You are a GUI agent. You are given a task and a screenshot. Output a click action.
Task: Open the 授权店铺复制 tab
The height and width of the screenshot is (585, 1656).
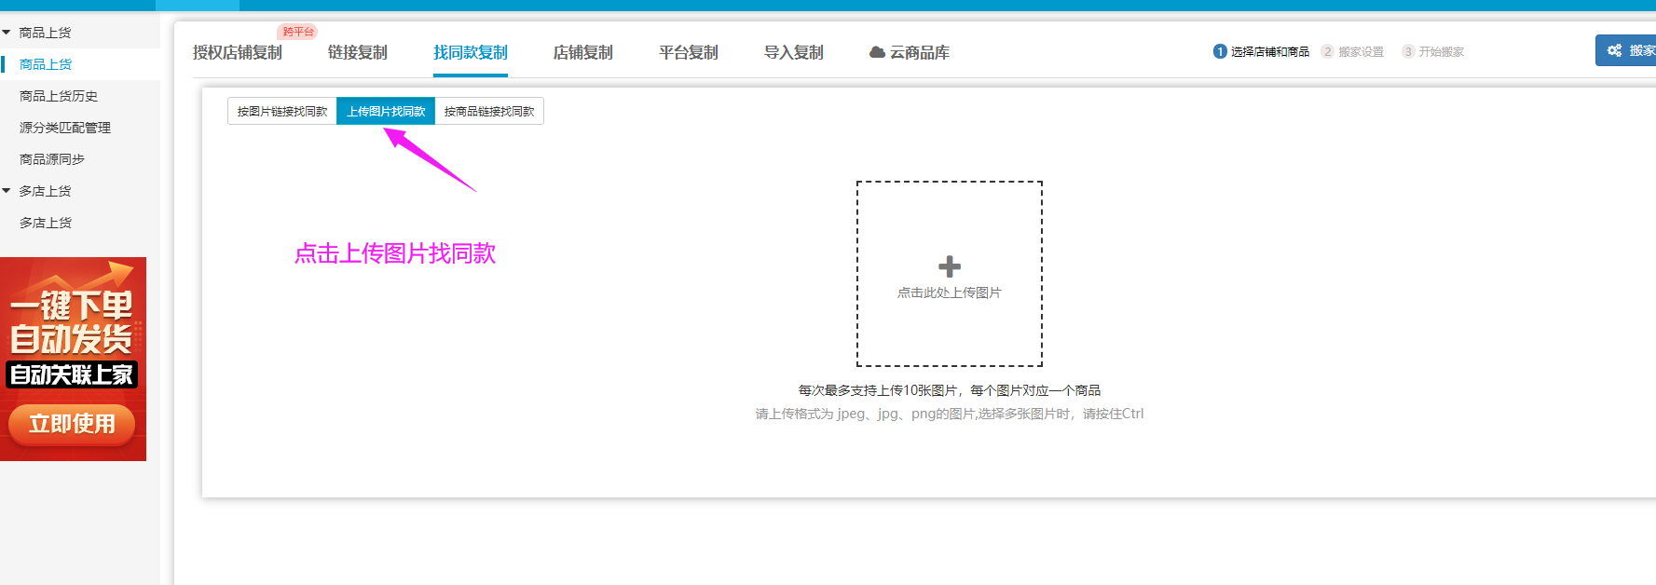click(238, 52)
